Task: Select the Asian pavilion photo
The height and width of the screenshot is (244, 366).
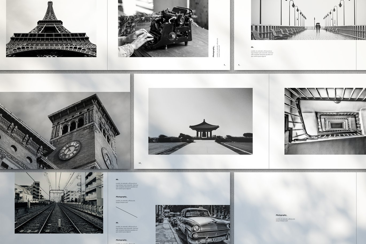Action: pos(200,121)
